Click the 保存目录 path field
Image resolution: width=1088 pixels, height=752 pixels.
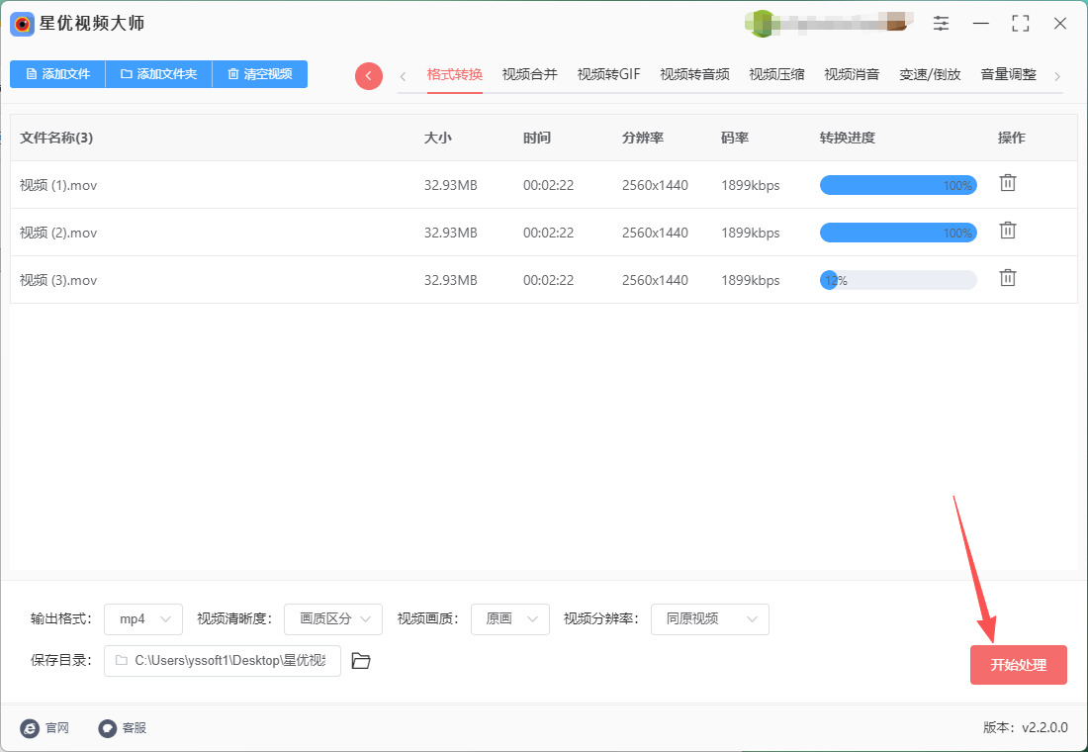[223, 661]
